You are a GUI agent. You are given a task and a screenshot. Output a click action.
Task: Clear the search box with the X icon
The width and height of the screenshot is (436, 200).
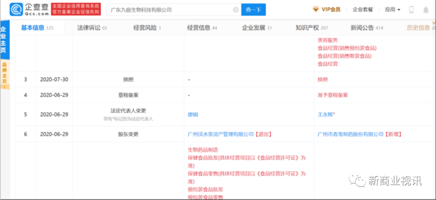tap(235, 10)
